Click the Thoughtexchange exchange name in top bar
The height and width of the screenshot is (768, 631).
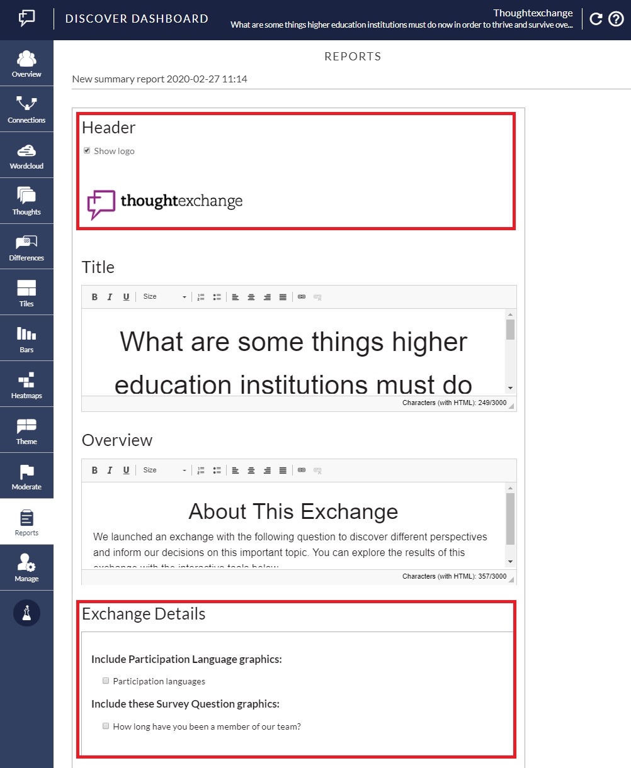pos(533,13)
